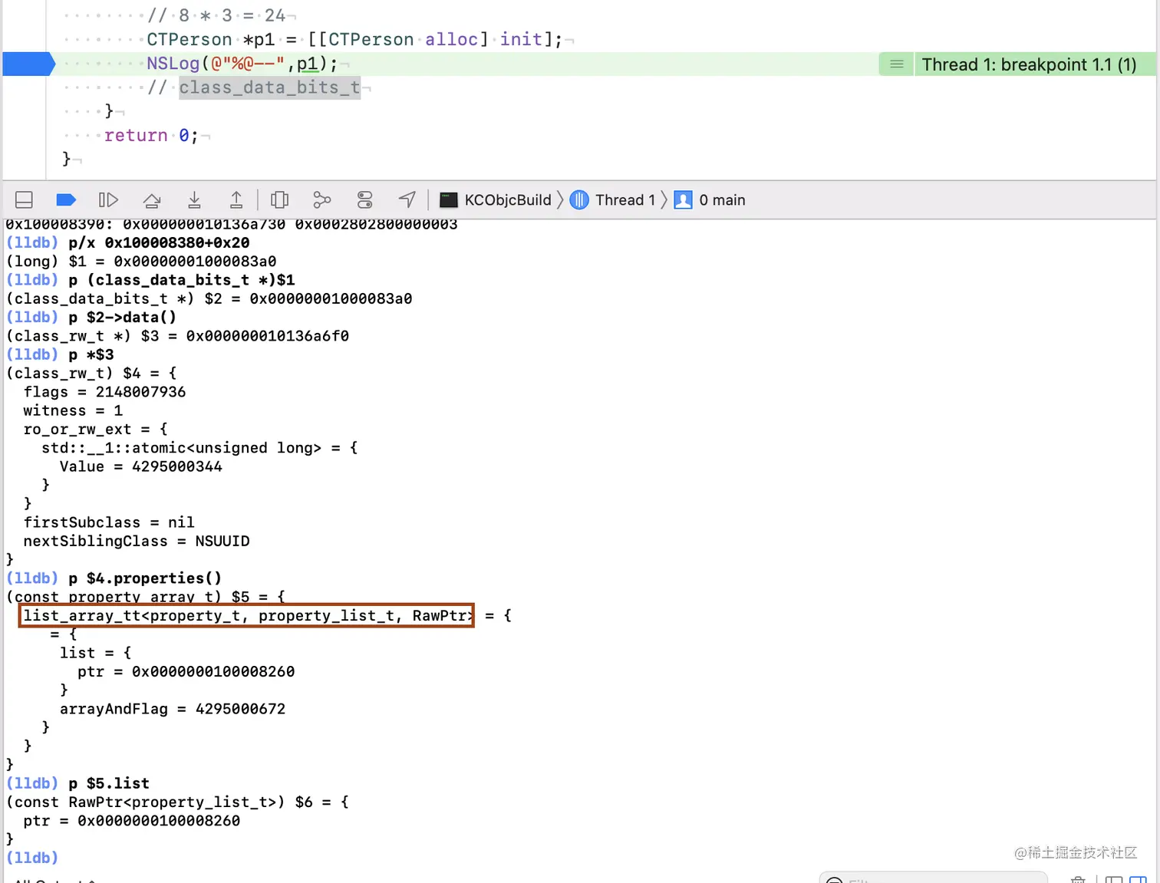Click the p $2->data() command
The width and height of the screenshot is (1160, 883).
click(122, 317)
